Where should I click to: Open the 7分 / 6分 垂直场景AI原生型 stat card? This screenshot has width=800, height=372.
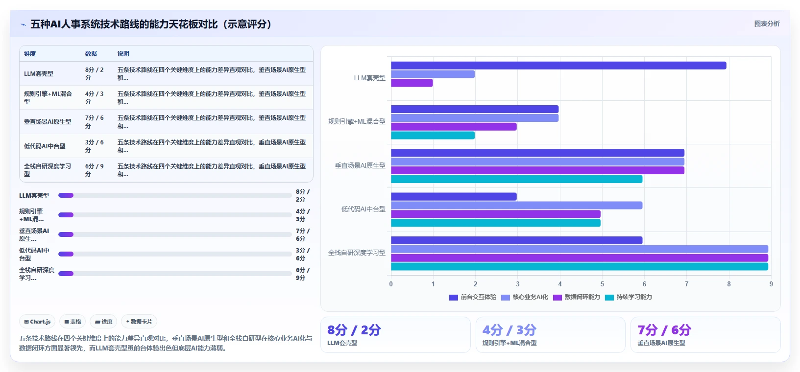tap(705, 335)
